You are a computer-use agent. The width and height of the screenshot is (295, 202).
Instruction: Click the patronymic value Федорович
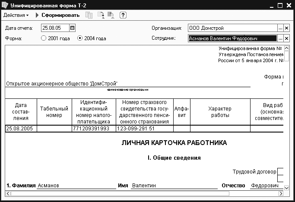tap(265, 186)
